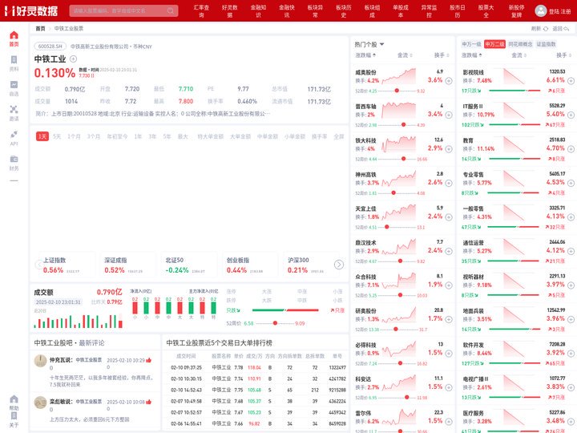This screenshot has width=577, height=433.
Task: Open 汇率查询 in top navigation
Action: (x=201, y=11)
